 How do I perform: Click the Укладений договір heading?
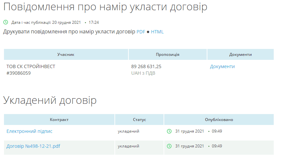[x=50, y=101]
